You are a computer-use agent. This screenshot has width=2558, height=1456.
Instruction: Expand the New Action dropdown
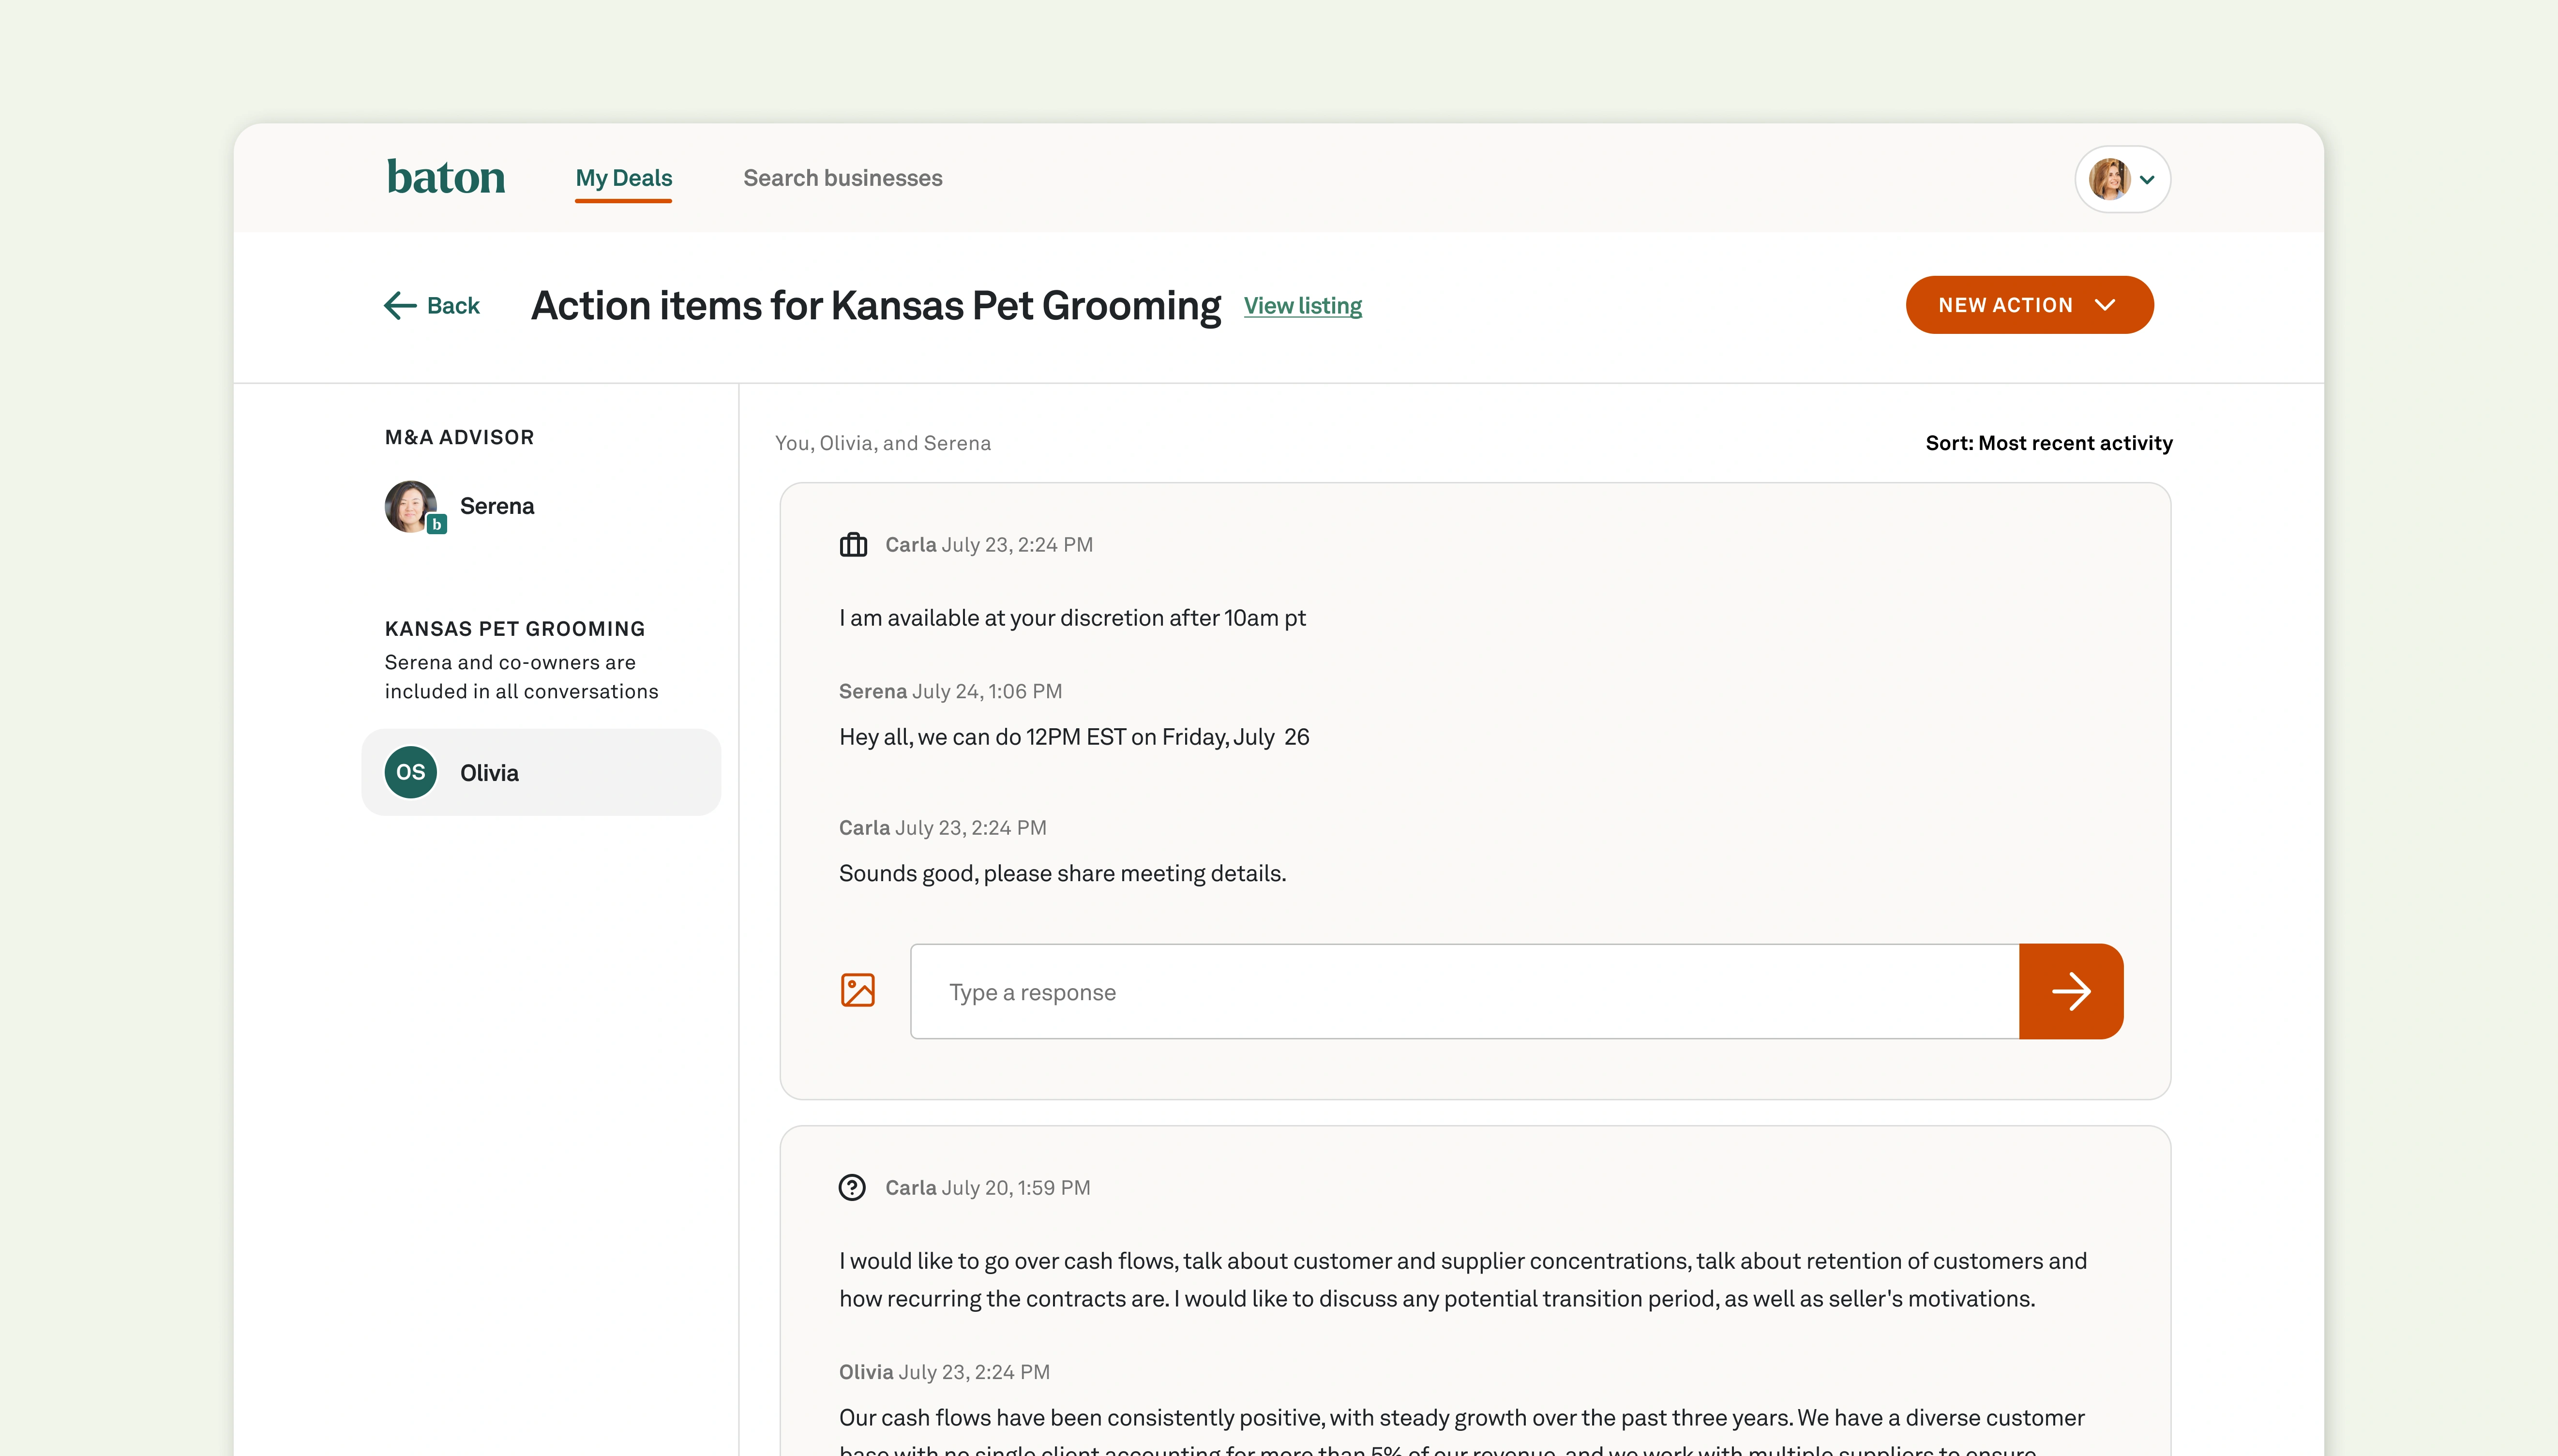click(2028, 305)
